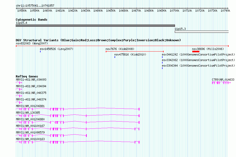
Task: Open MRVI1-AS1|NR_034094 transcript label
Action: pyautogui.click(x=31, y=86)
